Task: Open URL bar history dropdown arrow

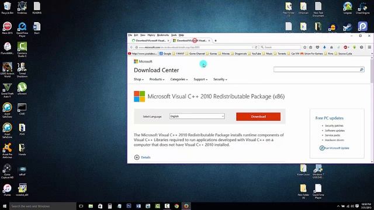Action: (252, 47)
